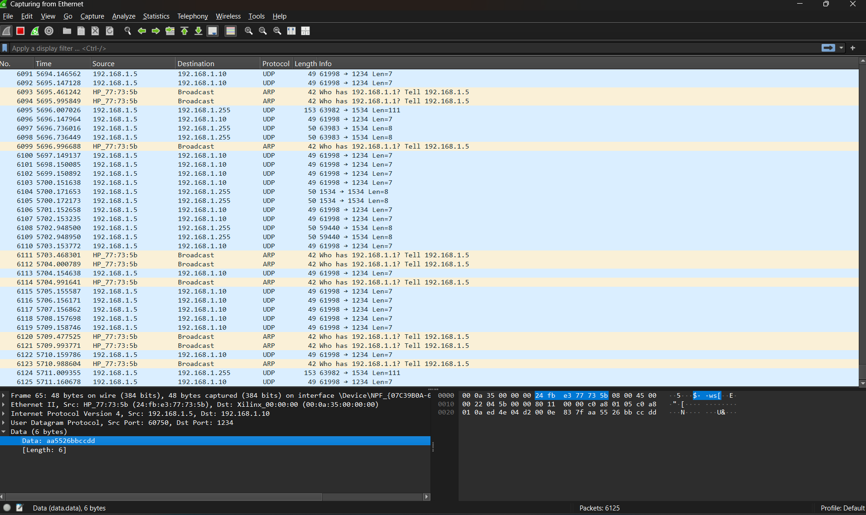Screen dimensions: 866x515
Task: Open the Edit menu
Action: [27, 16]
